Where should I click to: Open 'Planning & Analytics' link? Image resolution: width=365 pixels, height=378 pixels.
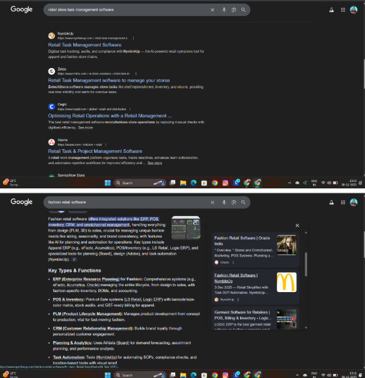73,343
